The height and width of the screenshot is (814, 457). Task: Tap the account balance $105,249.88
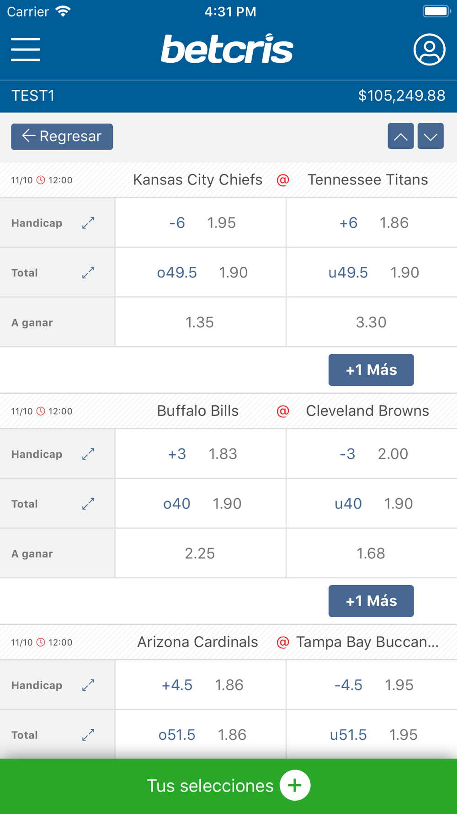pos(402,96)
